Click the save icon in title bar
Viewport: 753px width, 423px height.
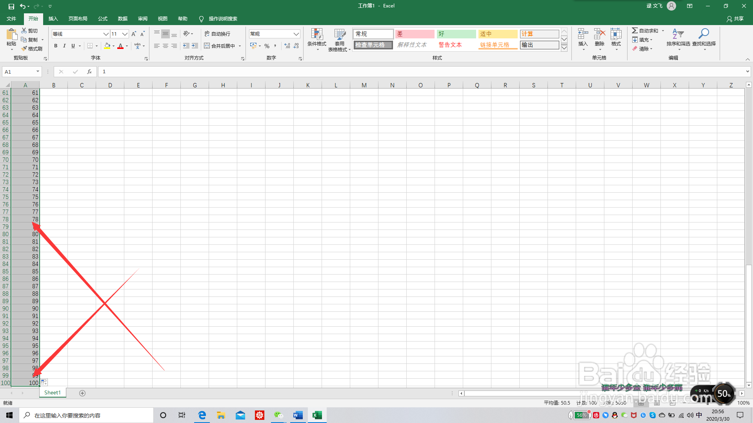[x=11, y=6]
